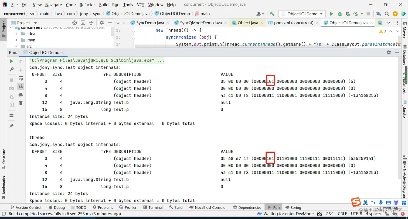Toggle scroll to end in the Run console
Viewport: 408px width, 219px height.
pyautogui.click(x=21, y=86)
